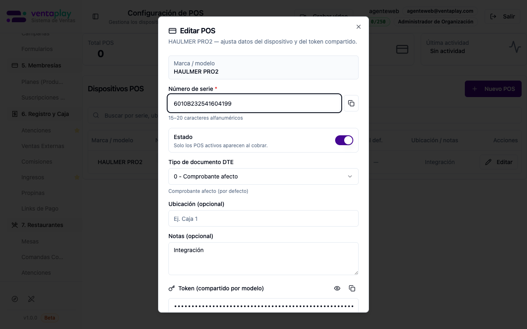Select Propinas in the sidebar

(x=33, y=192)
